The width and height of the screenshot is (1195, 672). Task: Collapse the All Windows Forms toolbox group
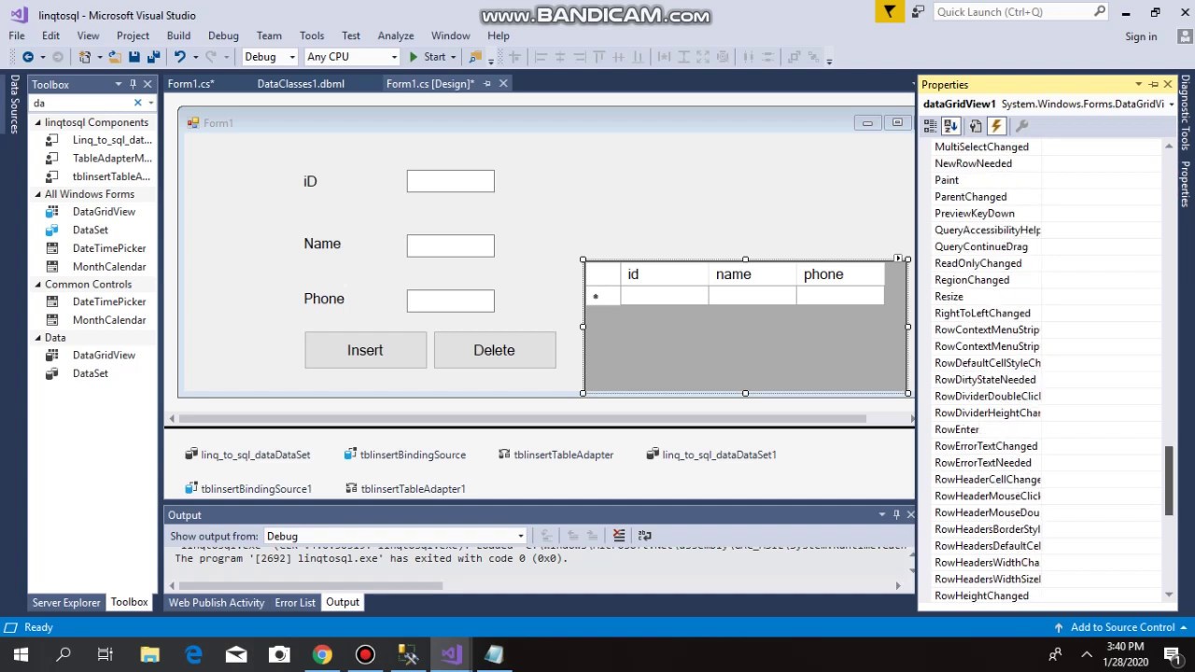pyautogui.click(x=38, y=194)
